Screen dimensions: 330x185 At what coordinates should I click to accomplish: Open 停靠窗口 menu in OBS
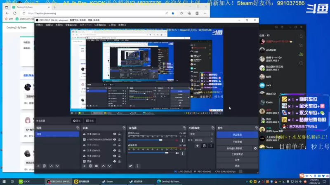pyautogui.click(x=71, y=25)
